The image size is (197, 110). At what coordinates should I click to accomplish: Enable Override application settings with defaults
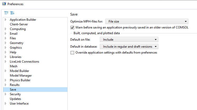(x=72, y=53)
